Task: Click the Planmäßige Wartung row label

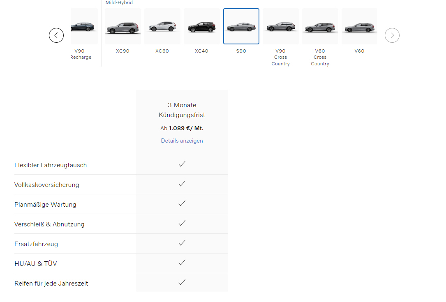Action: pos(45,205)
